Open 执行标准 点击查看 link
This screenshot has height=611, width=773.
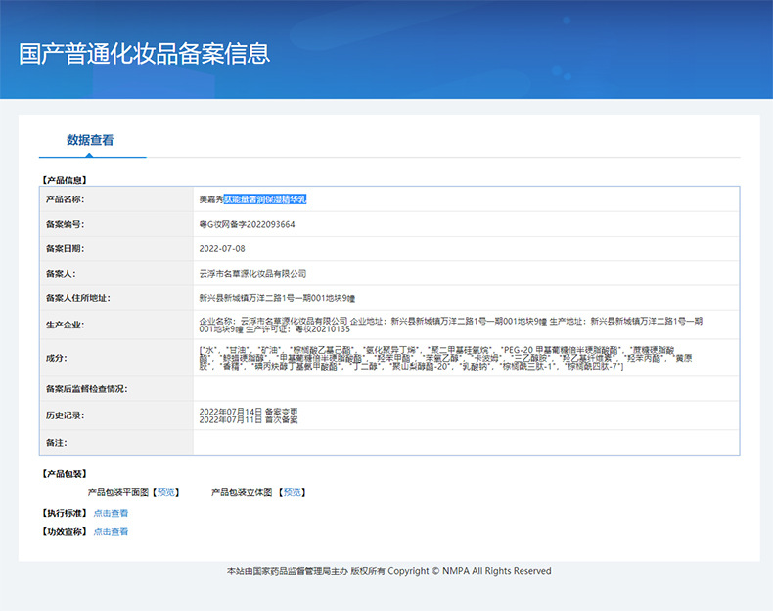coord(111,513)
